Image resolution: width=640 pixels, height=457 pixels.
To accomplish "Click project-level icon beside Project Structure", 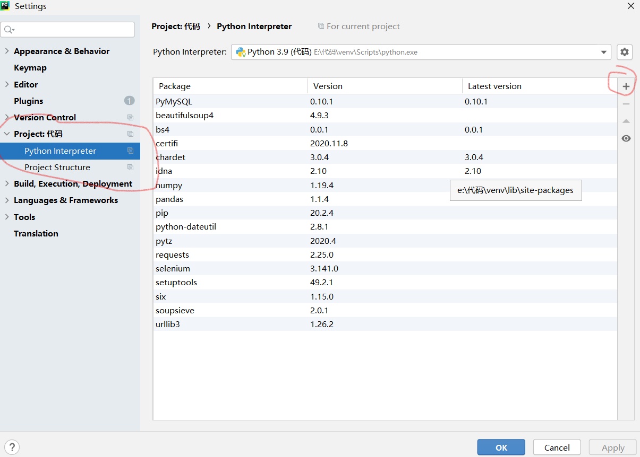I will pos(130,168).
